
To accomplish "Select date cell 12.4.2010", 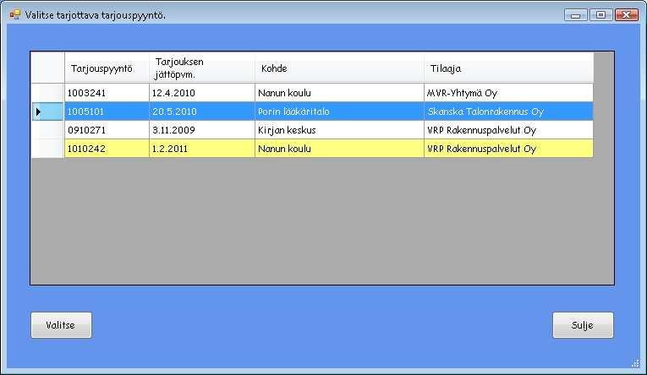I will (202, 93).
